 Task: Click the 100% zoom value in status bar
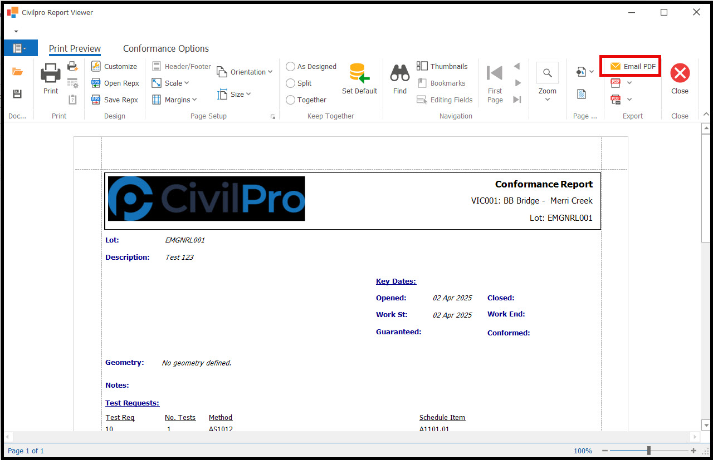pyautogui.click(x=583, y=451)
